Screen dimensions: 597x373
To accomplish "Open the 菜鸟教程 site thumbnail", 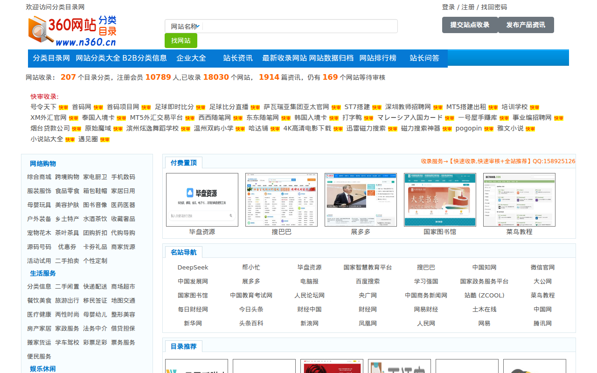I will [519, 200].
